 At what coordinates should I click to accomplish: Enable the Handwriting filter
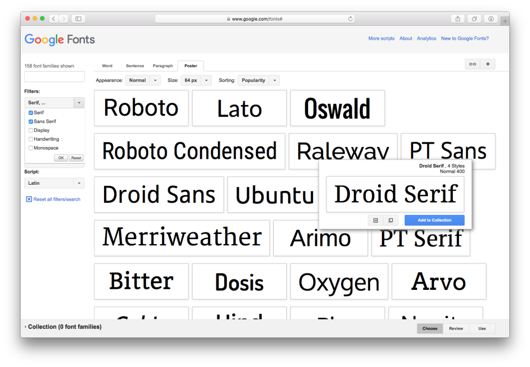[31, 139]
